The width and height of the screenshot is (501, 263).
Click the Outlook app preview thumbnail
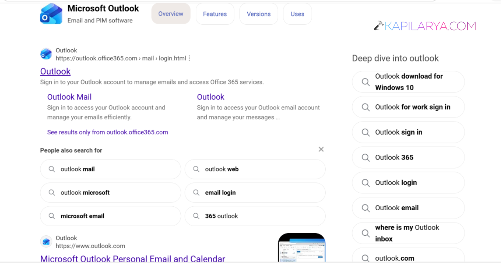coord(302,248)
